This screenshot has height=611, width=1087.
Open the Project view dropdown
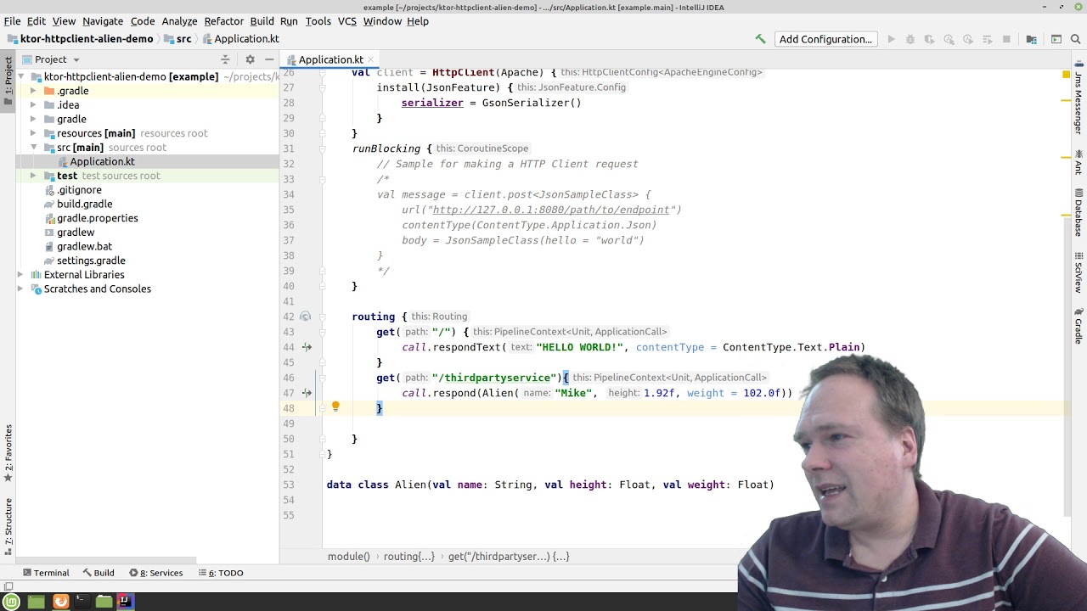point(51,59)
